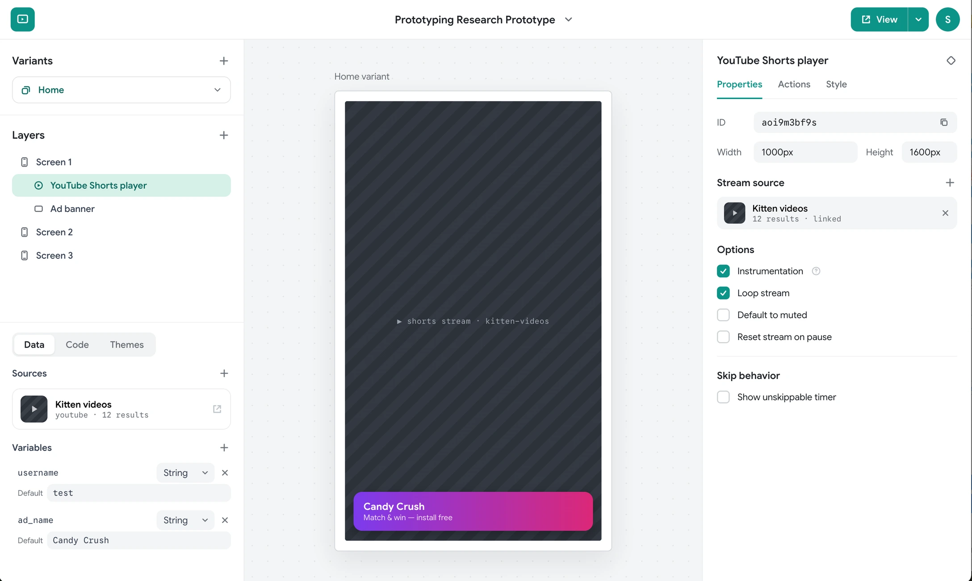Screen dimensions: 972x581
Task: Disable the Instrumentation option
Action: [723, 271]
